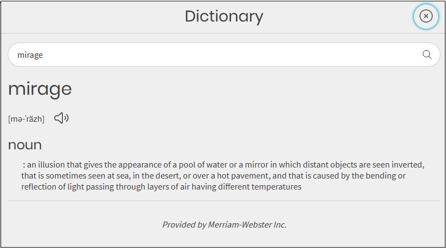Screen dimensions: 446x248
Task: Click the word 'mirror' in the definition
Action: tap(256, 165)
